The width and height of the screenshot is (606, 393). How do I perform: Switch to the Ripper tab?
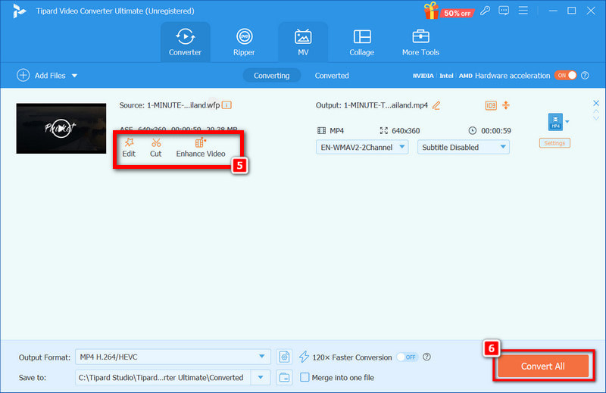point(244,42)
